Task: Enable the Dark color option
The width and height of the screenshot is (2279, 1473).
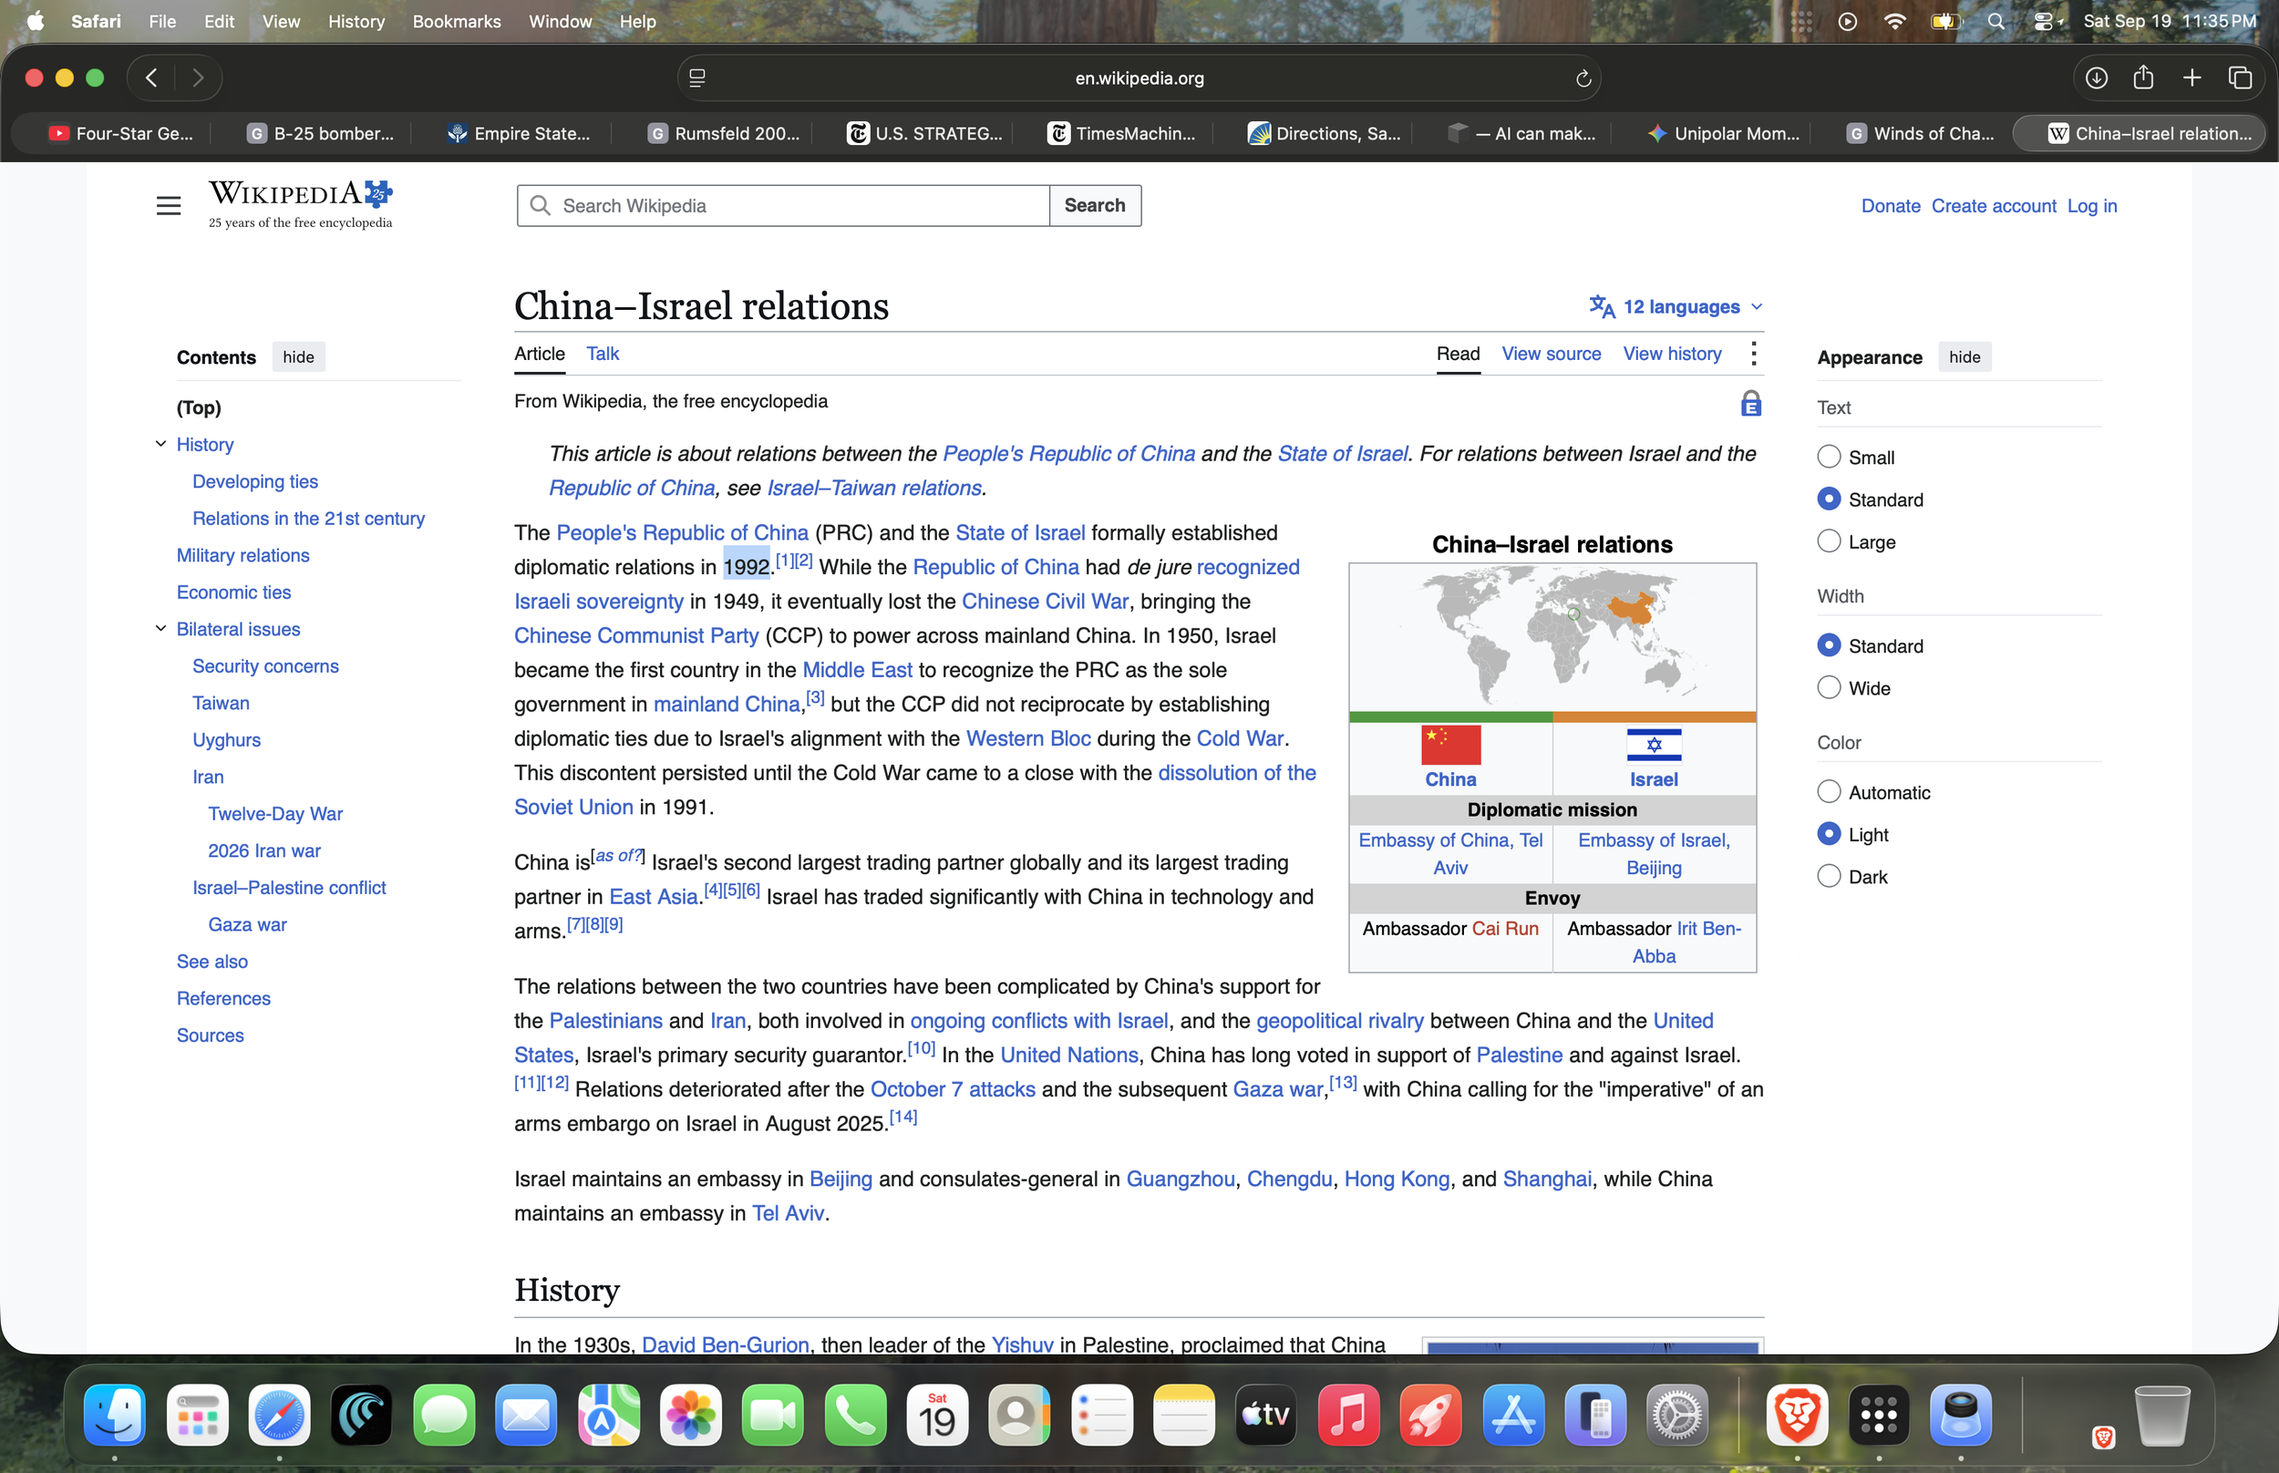Action: [x=1829, y=876]
